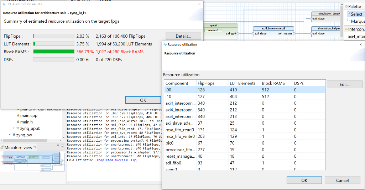
Task: Select the msa_fifo_write0 row
Action: [x=245, y=136]
